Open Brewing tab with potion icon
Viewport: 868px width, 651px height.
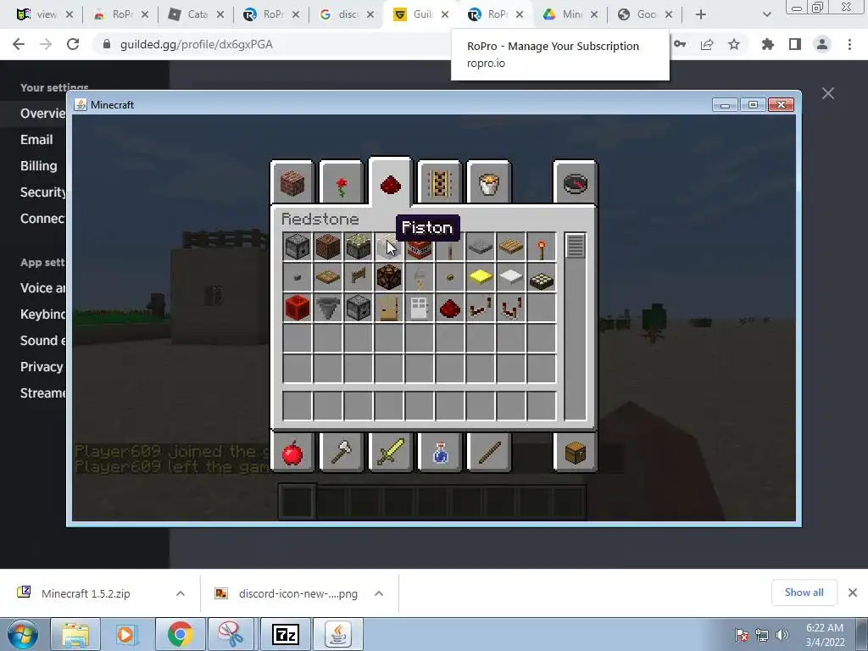440,453
